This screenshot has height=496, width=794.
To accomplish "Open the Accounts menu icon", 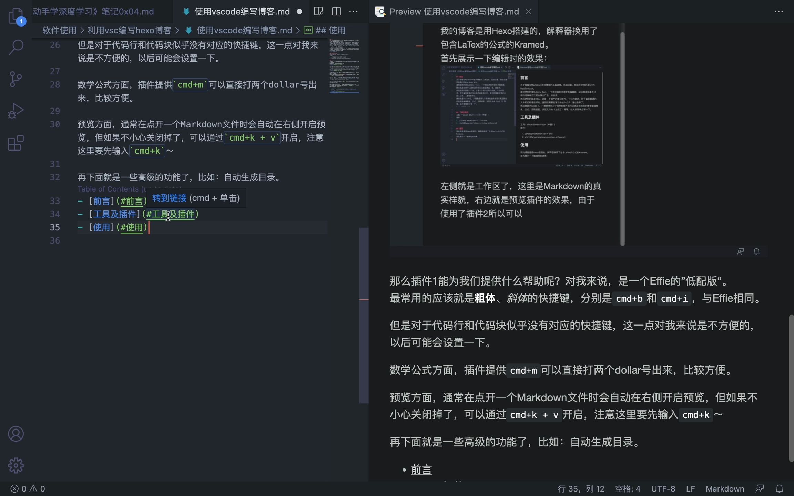I will 16,434.
